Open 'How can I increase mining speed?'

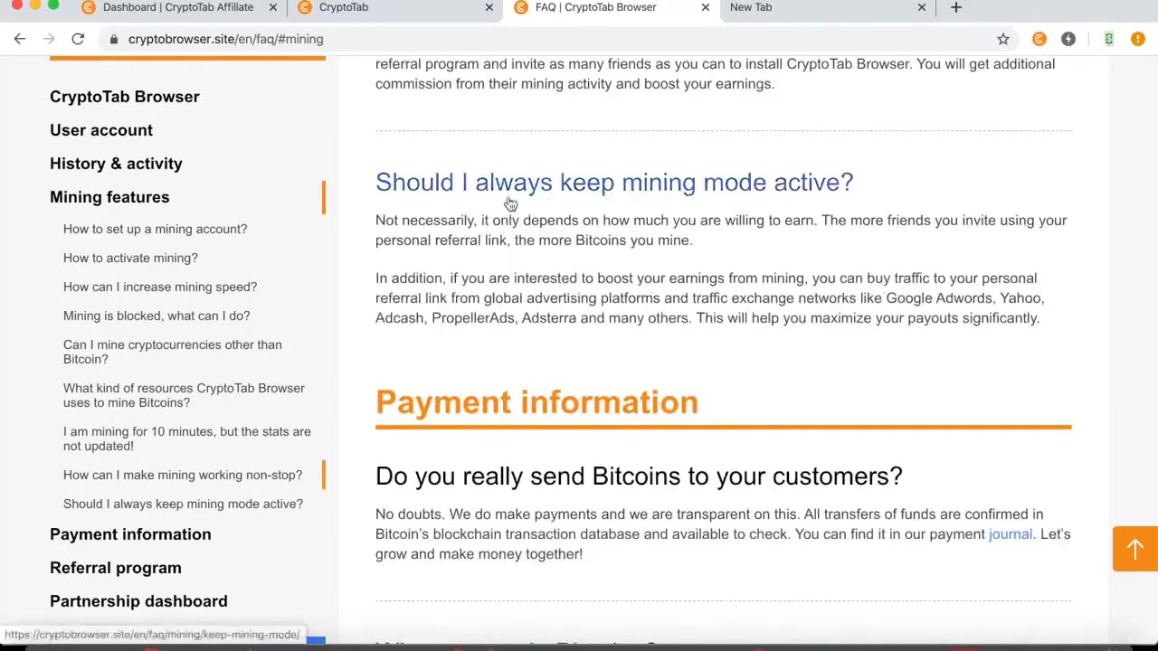(x=160, y=287)
